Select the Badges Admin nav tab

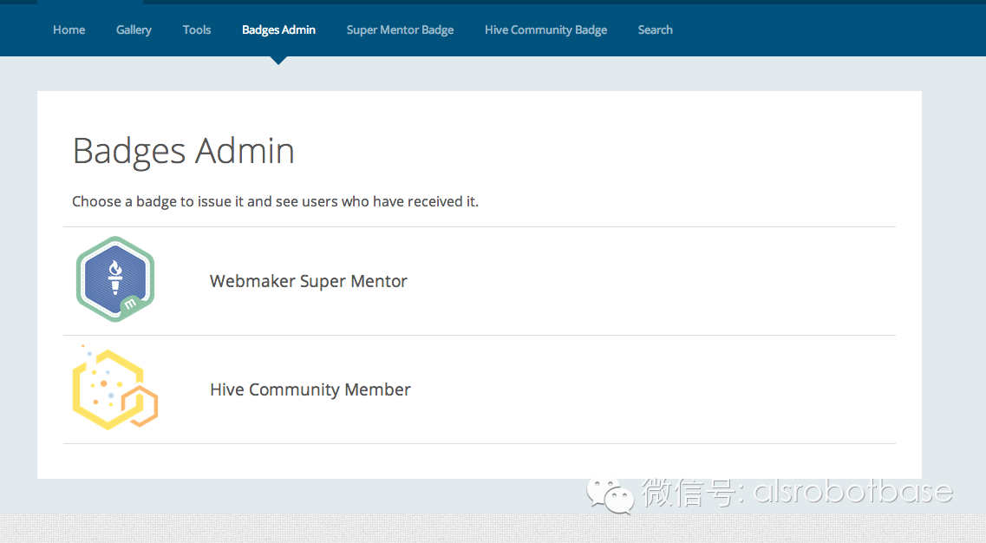coord(278,29)
